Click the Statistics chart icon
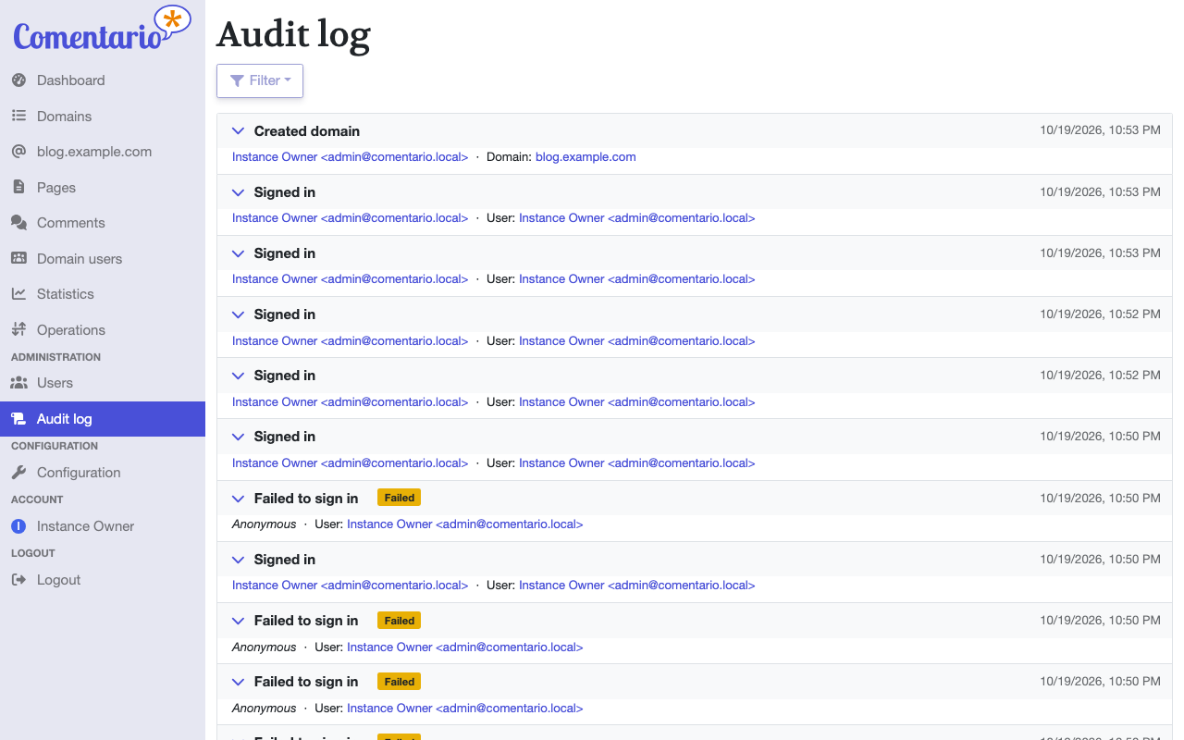 click(18, 294)
